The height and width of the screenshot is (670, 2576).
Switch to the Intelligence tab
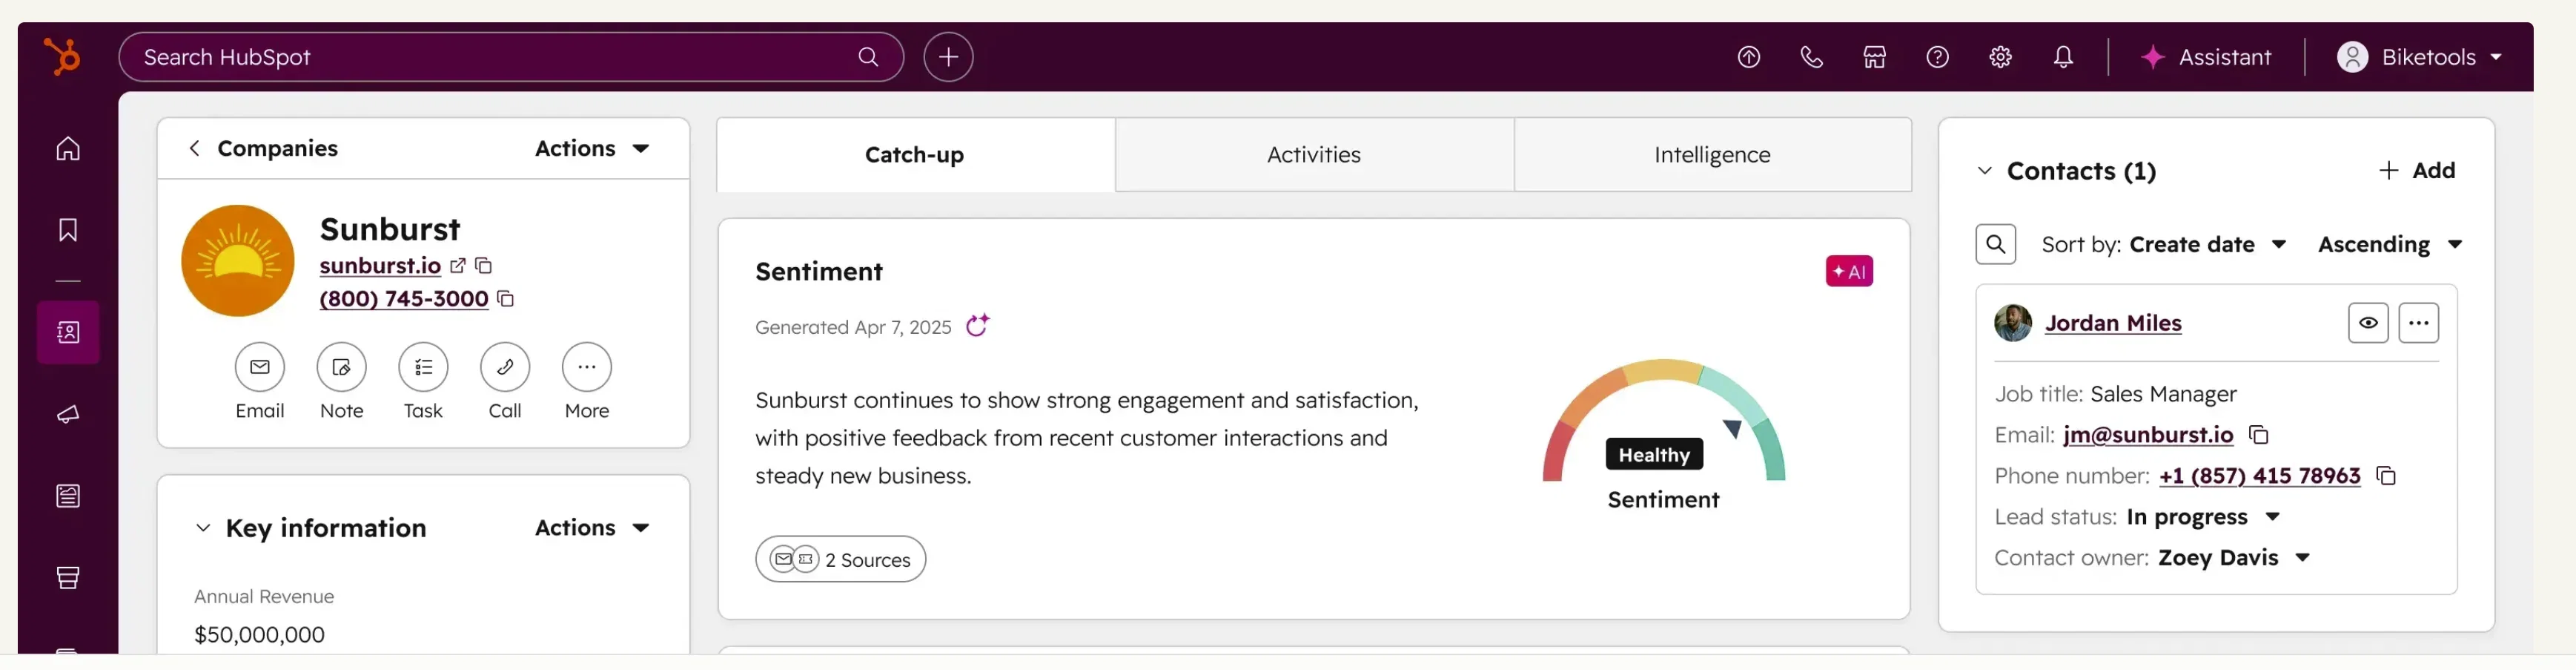click(1711, 154)
